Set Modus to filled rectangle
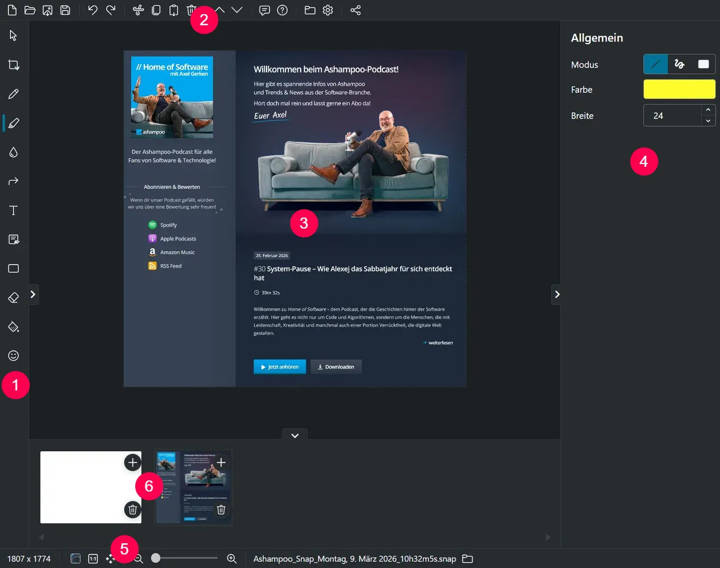This screenshot has width=720, height=568. (x=704, y=64)
